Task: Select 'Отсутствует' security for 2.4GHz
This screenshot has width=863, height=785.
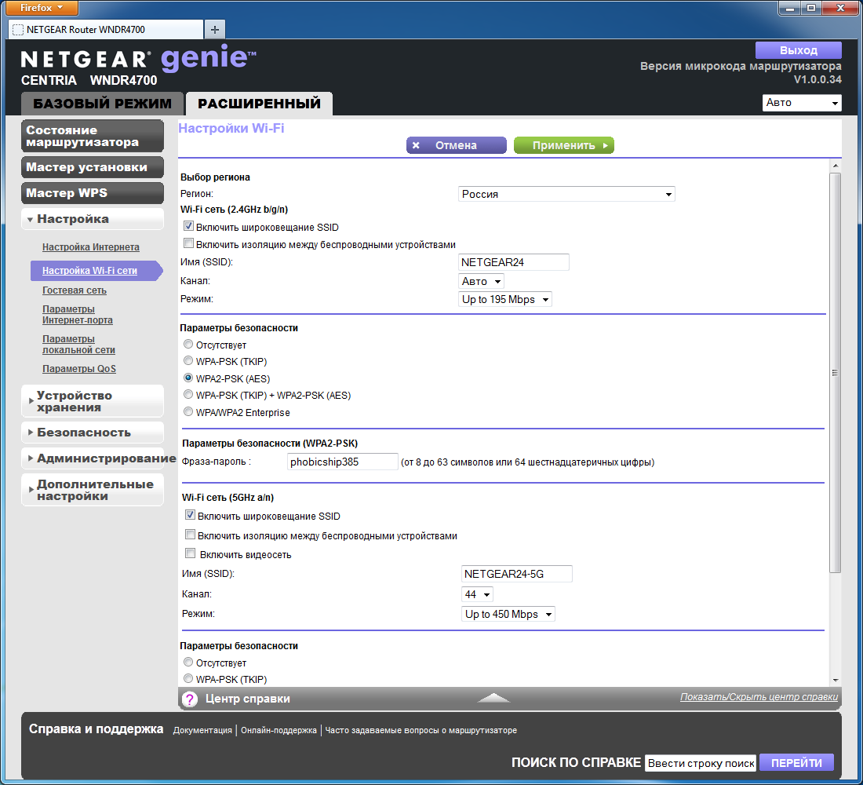Action: [188, 345]
